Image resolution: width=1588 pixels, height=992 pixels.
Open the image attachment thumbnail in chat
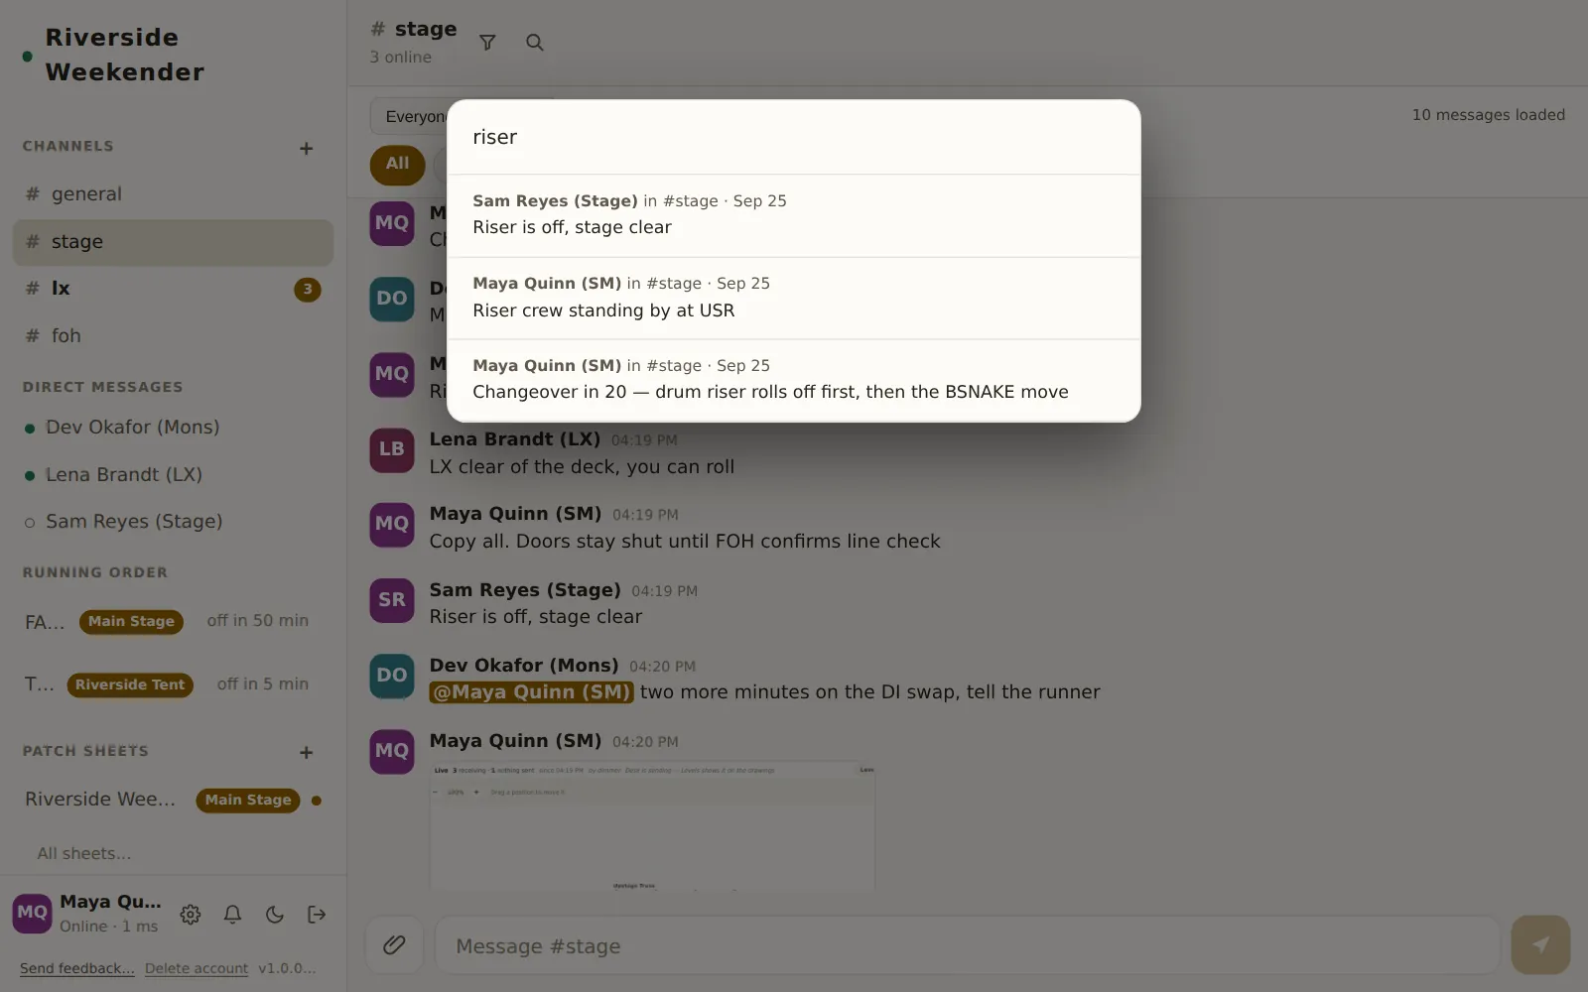pyautogui.click(x=652, y=825)
